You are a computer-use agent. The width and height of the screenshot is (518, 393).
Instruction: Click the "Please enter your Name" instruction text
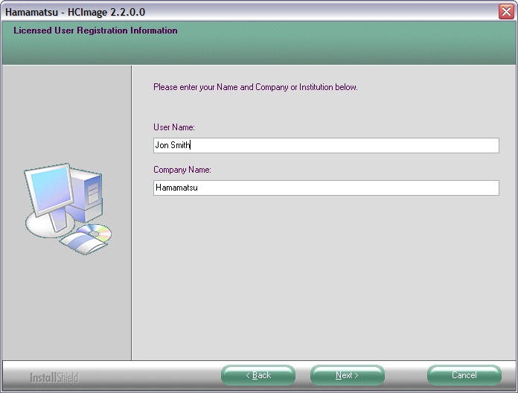pyautogui.click(x=255, y=87)
